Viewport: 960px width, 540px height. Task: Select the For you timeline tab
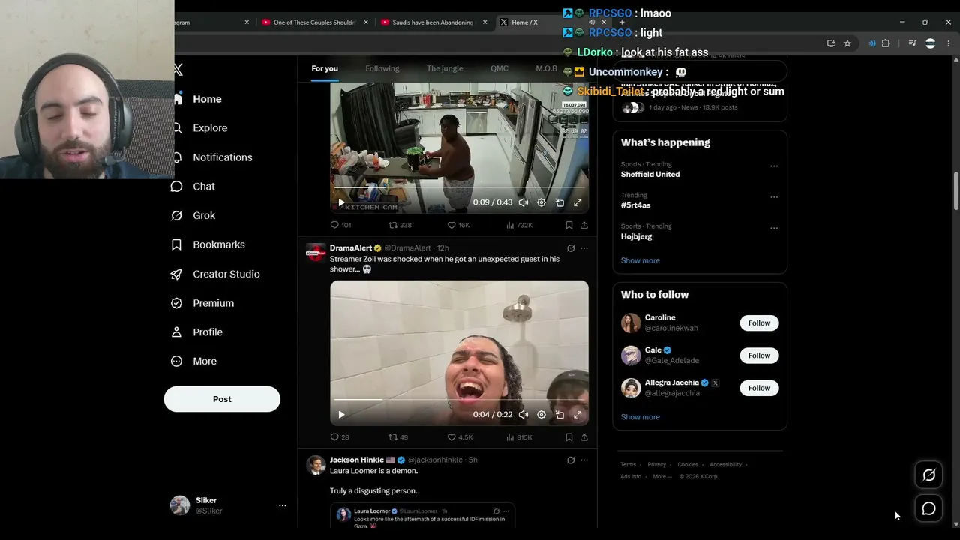(x=325, y=68)
